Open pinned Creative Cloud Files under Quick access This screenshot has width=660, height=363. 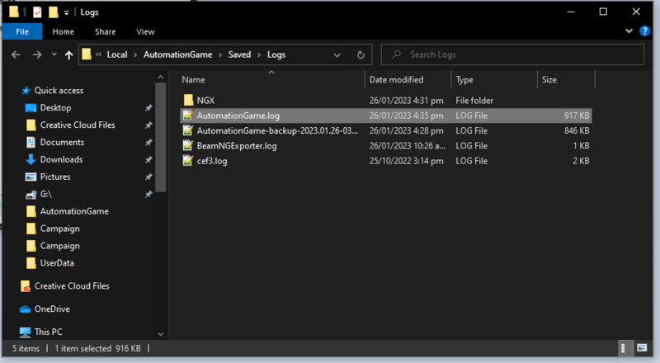[x=78, y=125]
